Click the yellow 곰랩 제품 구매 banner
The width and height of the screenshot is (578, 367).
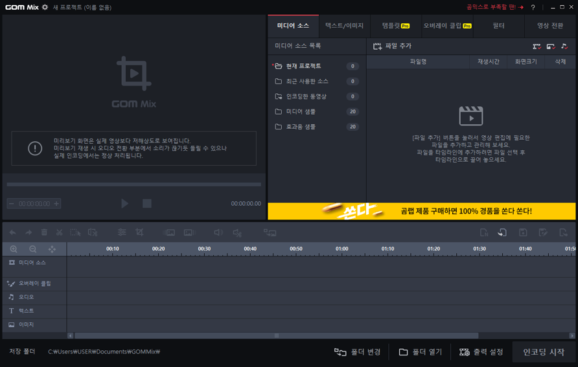[x=421, y=211]
